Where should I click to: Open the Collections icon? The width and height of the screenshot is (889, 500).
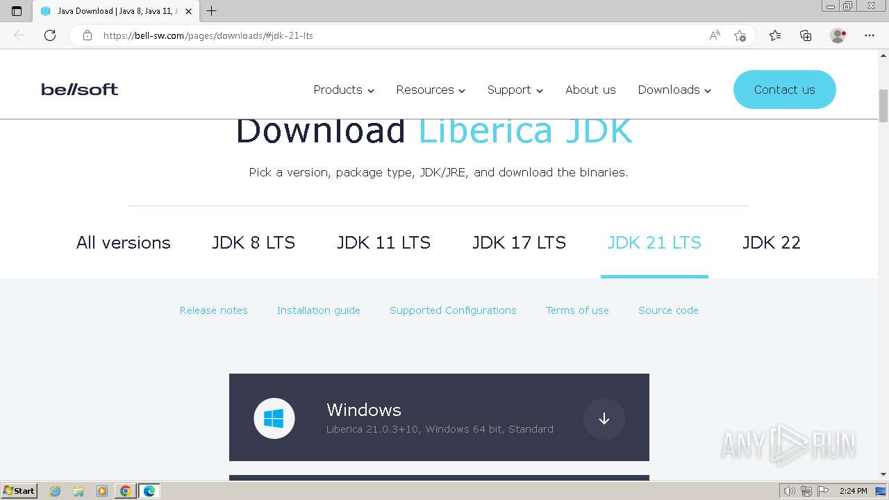pos(806,35)
